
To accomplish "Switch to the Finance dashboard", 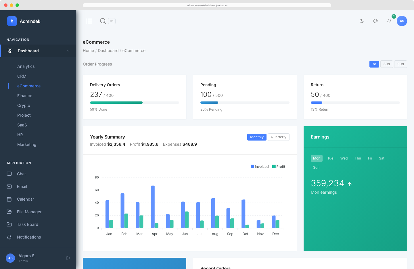I will point(25,96).
